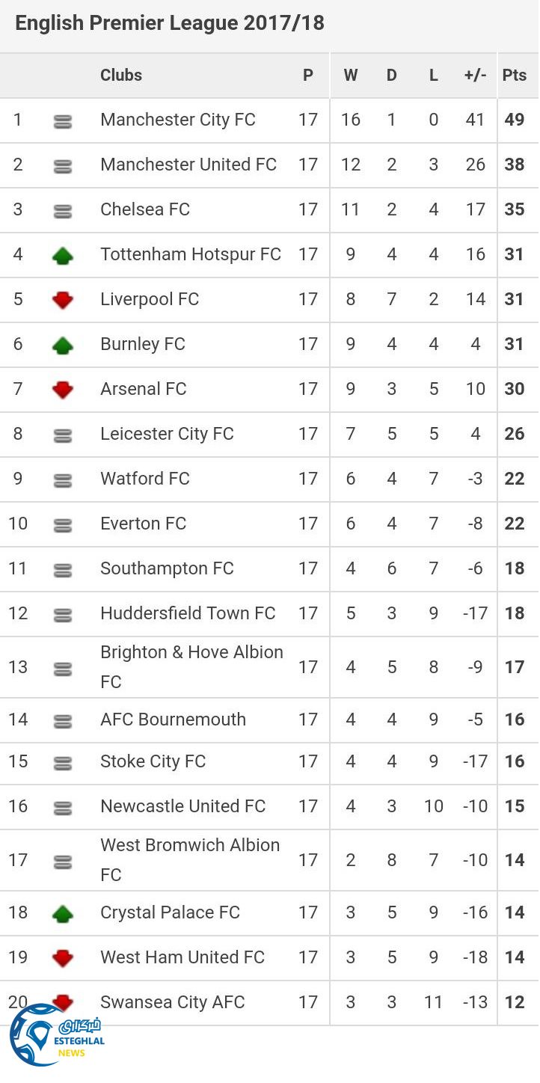The height and width of the screenshot is (1083, 540).
Task: Click the Esteghlal News logo
Action: click(55, 1036)
